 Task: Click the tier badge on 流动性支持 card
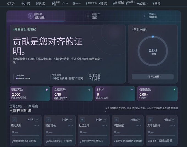173,120
